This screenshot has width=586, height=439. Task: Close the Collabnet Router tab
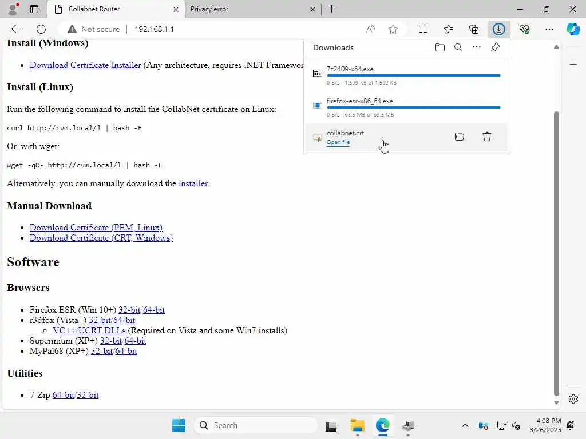click(176, 9)
